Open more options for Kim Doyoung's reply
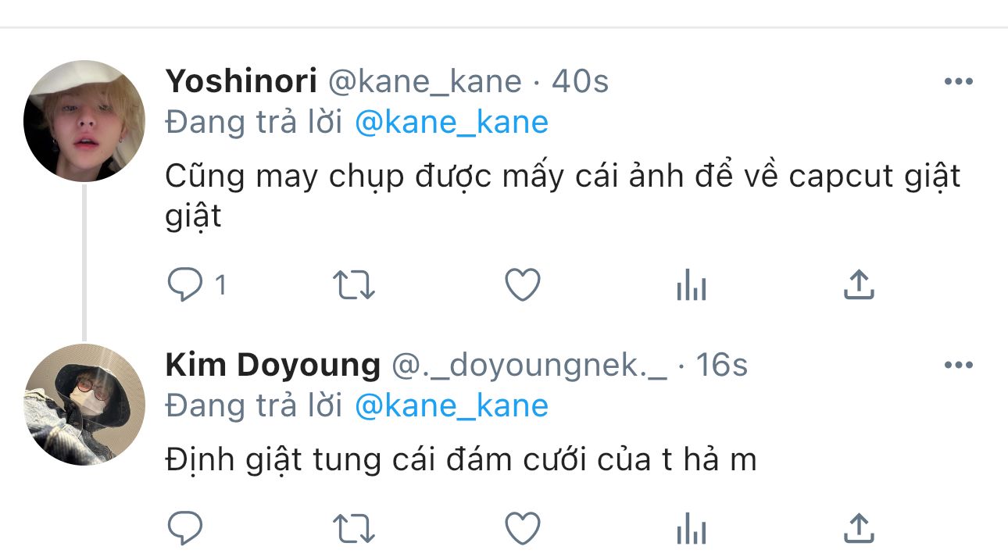 pyautogui.click(x=958, y=365)
